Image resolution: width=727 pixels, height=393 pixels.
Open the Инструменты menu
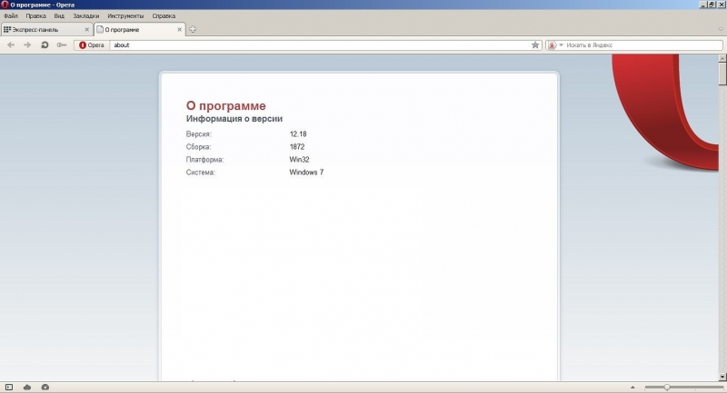point(124,16)
